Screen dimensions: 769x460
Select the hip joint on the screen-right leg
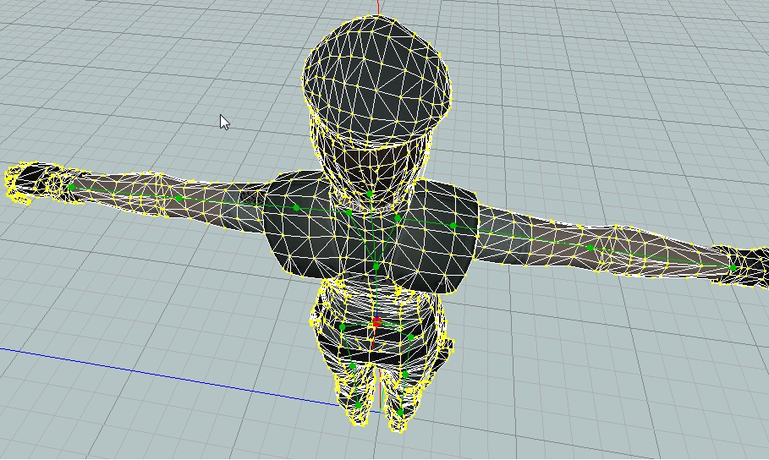[x=411, y=337]
